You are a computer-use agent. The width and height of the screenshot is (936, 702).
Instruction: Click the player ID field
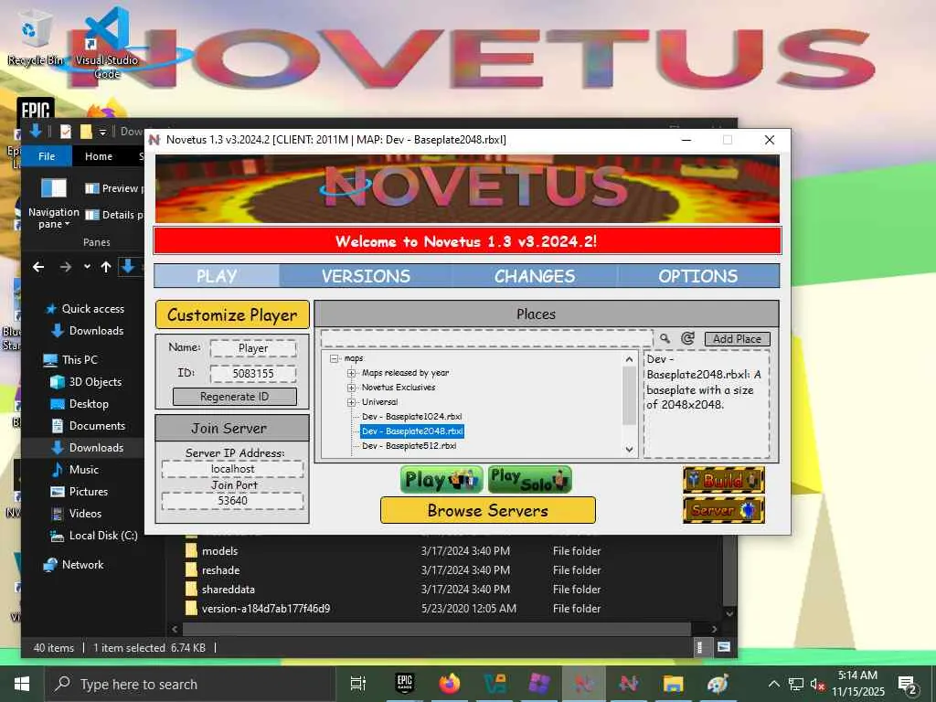click(253, 374)
